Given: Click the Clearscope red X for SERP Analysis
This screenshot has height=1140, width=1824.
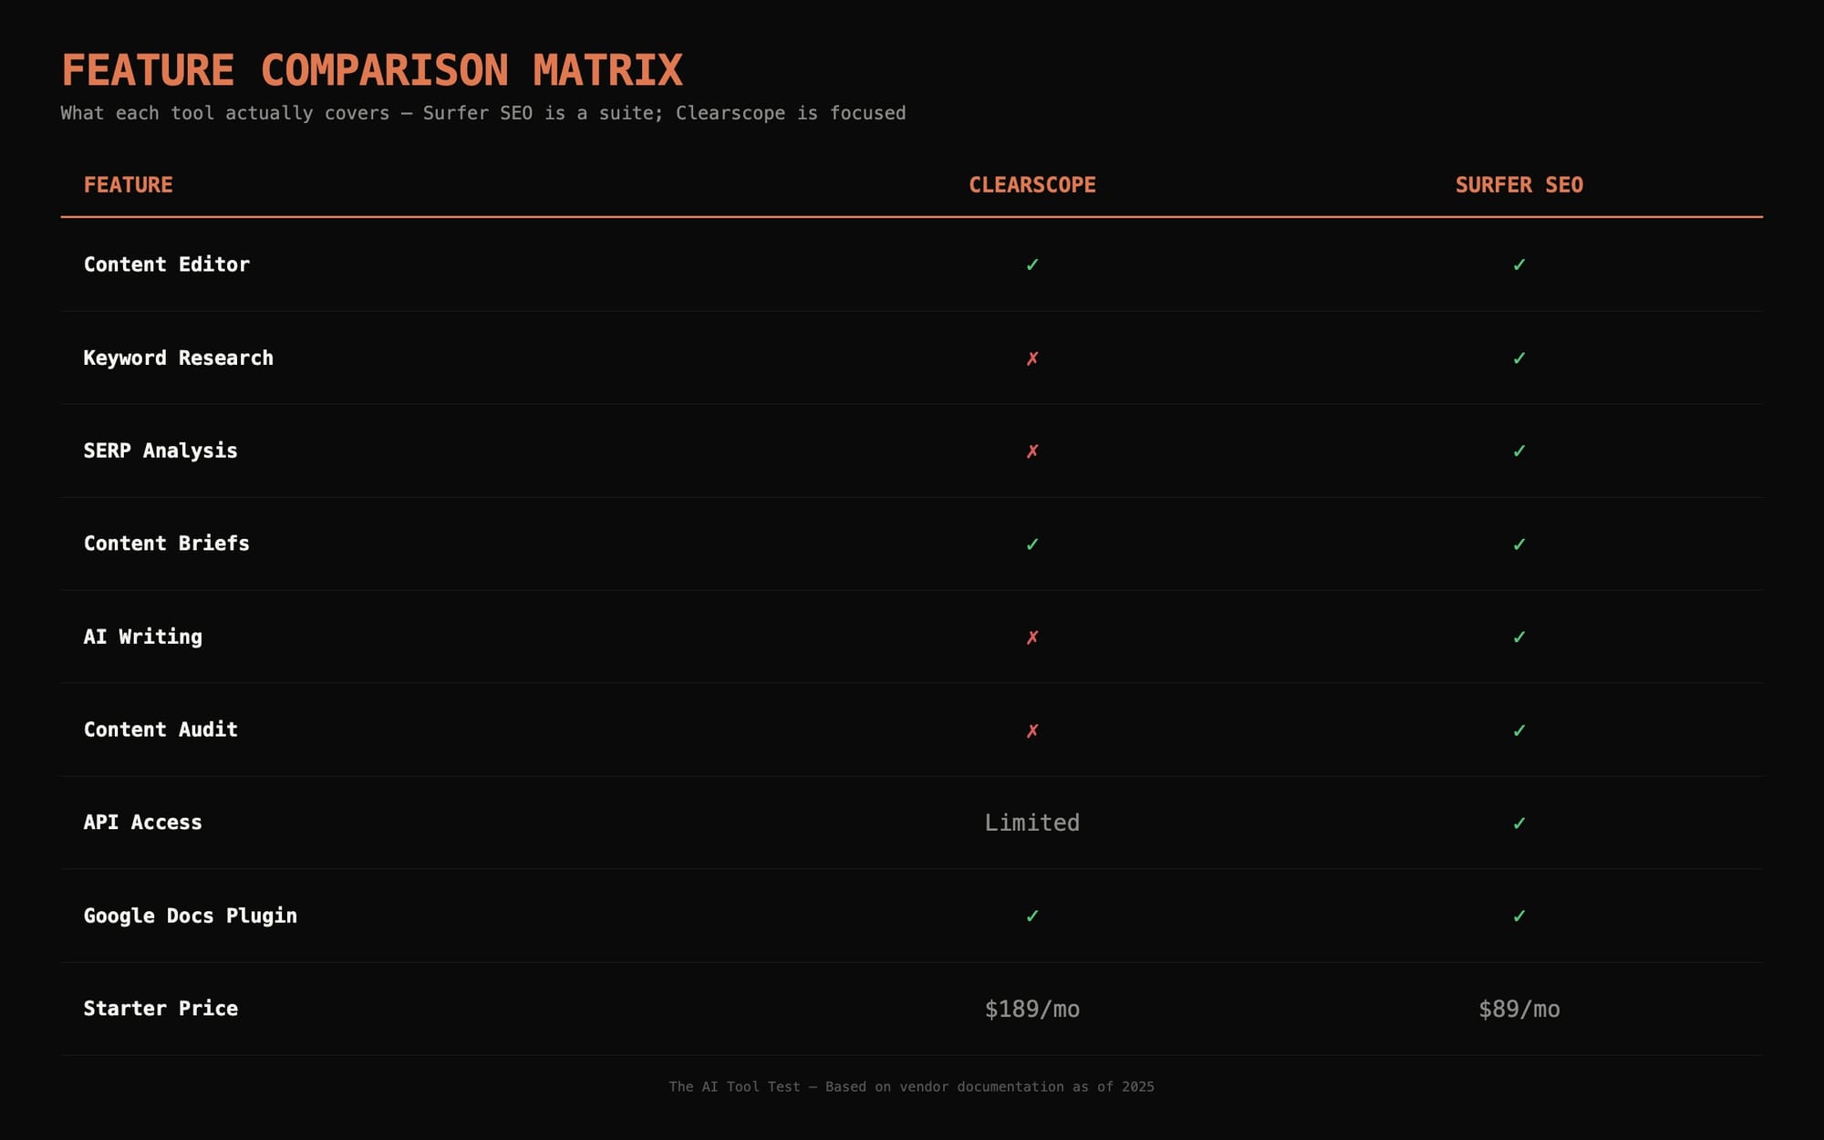Looking at the screenshot, I should click(1032, 451).
